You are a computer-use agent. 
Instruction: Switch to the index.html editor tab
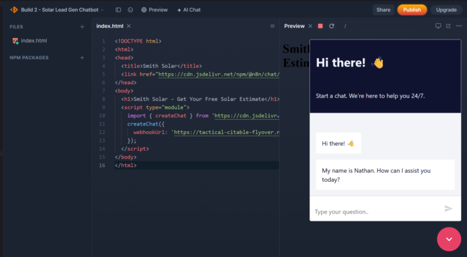click(110, 26)
